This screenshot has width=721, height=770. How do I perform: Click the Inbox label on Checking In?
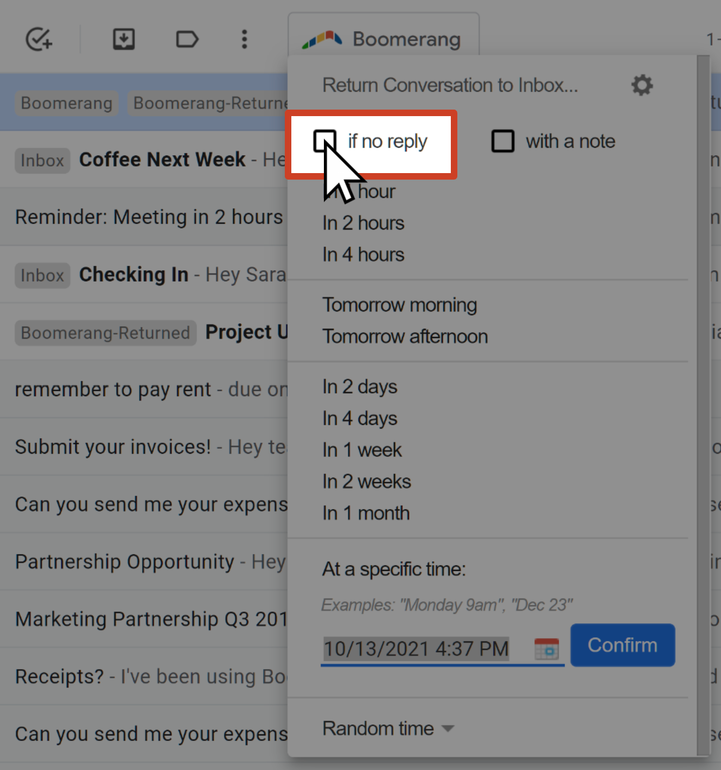(x=42, y=275)
